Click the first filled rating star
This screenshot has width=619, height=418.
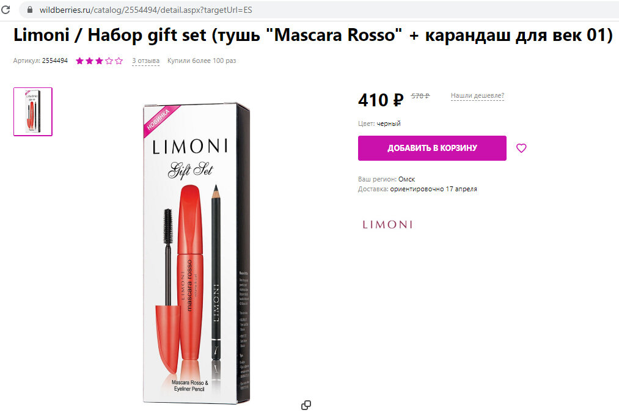[x=80, y=61]
